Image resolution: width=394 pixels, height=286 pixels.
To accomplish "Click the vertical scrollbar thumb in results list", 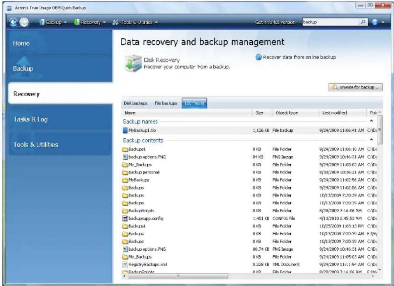I will point(380,130).
